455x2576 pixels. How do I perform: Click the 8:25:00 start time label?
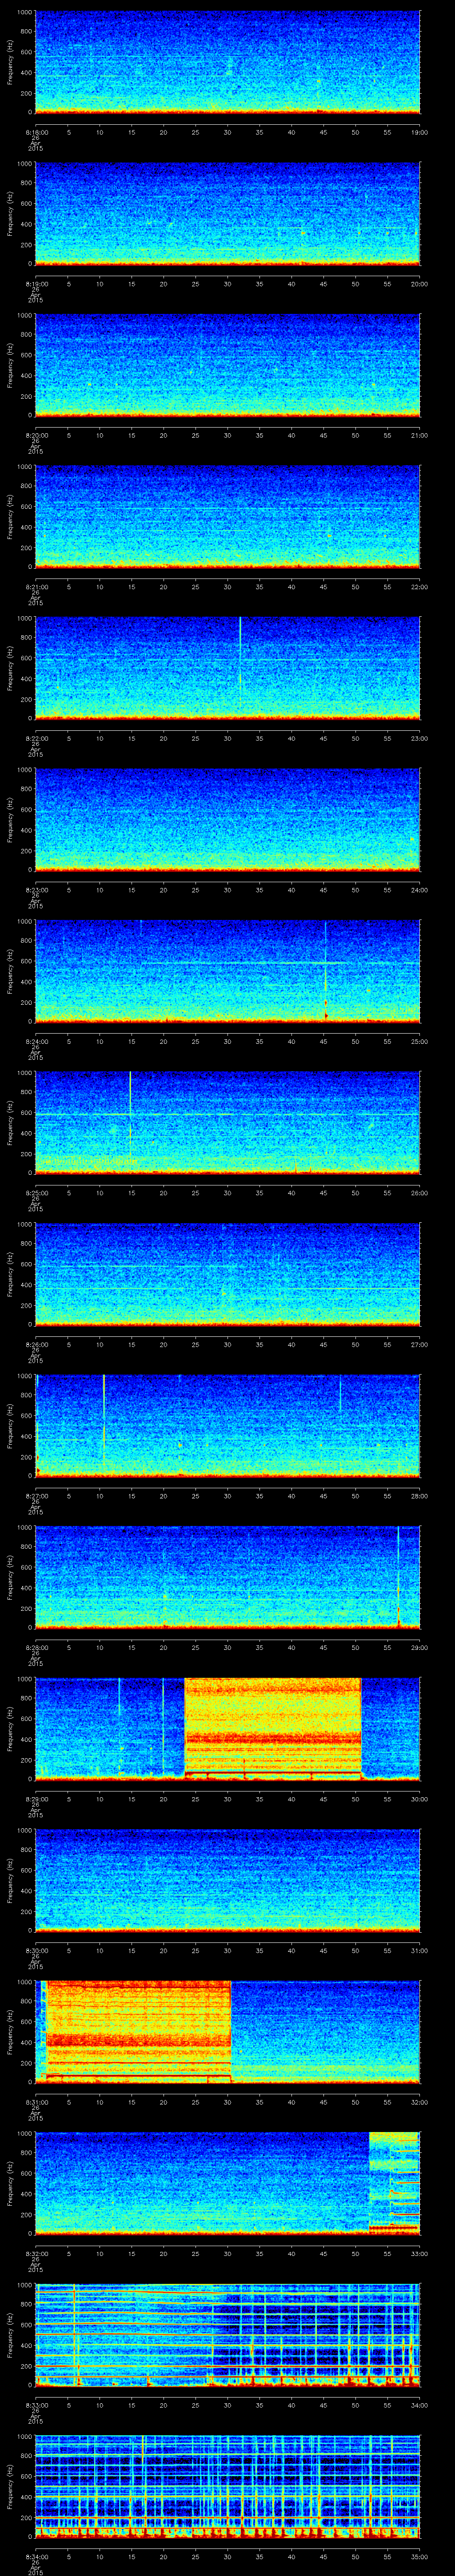(36, 1193)
